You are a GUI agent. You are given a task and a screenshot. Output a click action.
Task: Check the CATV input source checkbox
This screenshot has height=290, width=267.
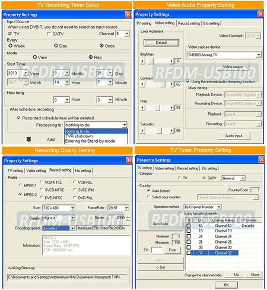pos(49,34)
